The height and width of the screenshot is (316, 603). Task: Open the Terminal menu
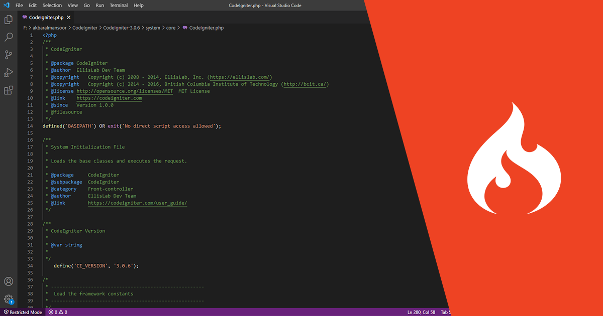119,5
